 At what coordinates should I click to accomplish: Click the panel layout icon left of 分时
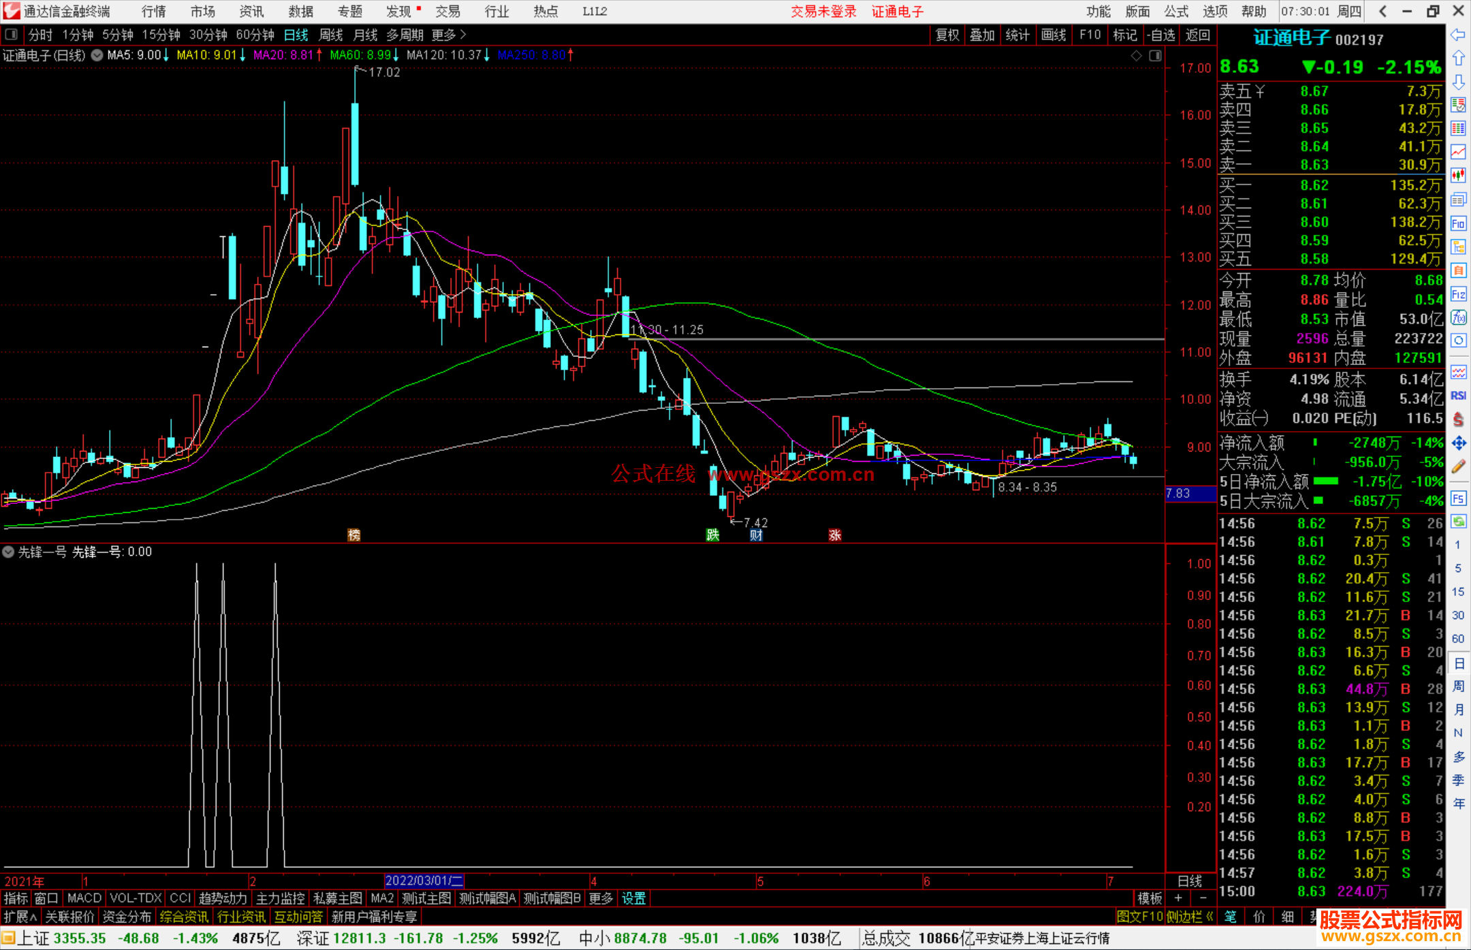click(12, 34)
